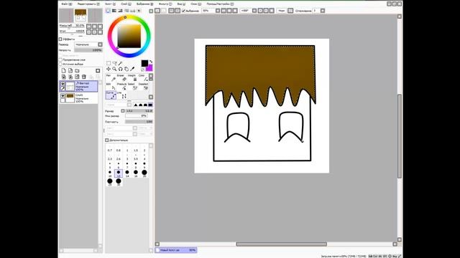This screenshot has height=258, width=460.
Task: Swap foreground and background colors
Action: (151, 62)
